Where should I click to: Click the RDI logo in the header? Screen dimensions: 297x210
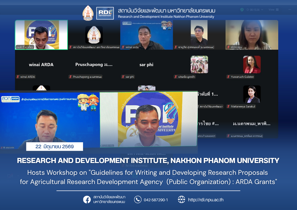(x=105, y=13)
